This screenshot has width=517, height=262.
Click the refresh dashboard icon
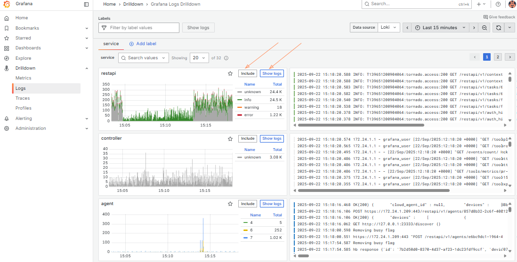tap(498, 28)
